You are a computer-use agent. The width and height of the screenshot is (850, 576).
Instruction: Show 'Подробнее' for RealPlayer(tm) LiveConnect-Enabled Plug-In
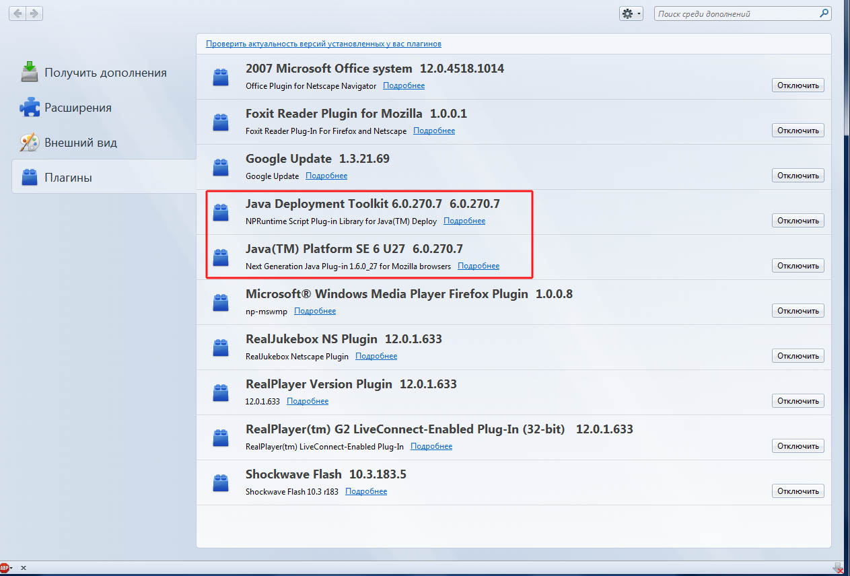pyautogui.click(x=431, y=446)
